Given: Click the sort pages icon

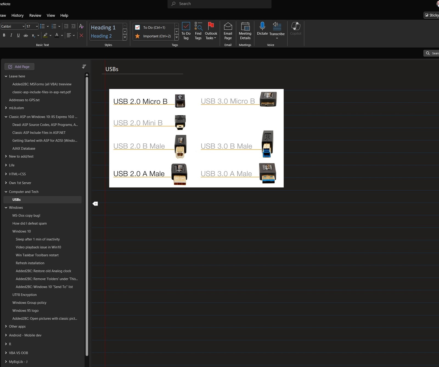Looking at the screenshot, I should click(x=84, y=66).
